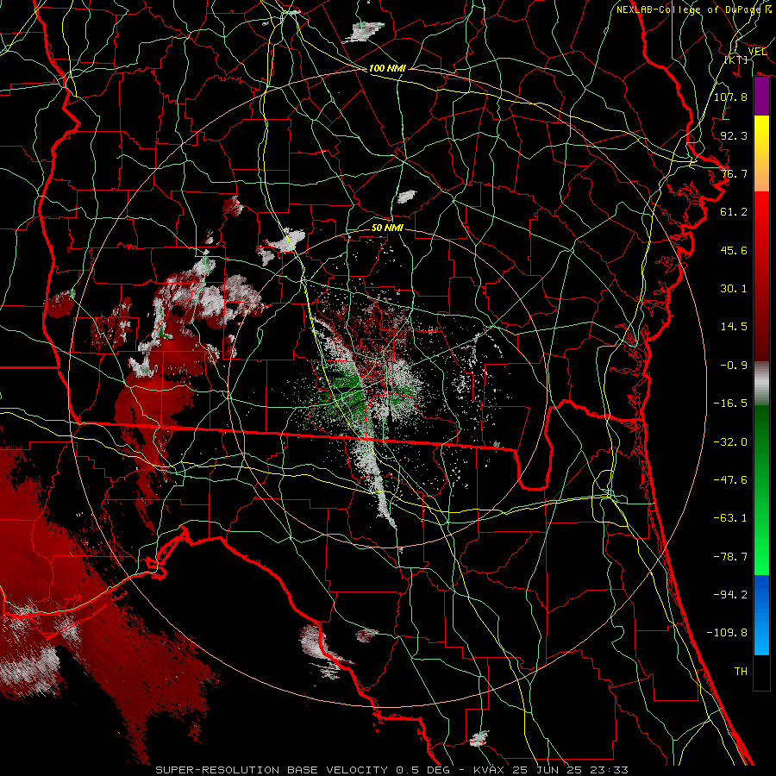
Task: Click the 30.1 legend value
Action: coord(734,289)
